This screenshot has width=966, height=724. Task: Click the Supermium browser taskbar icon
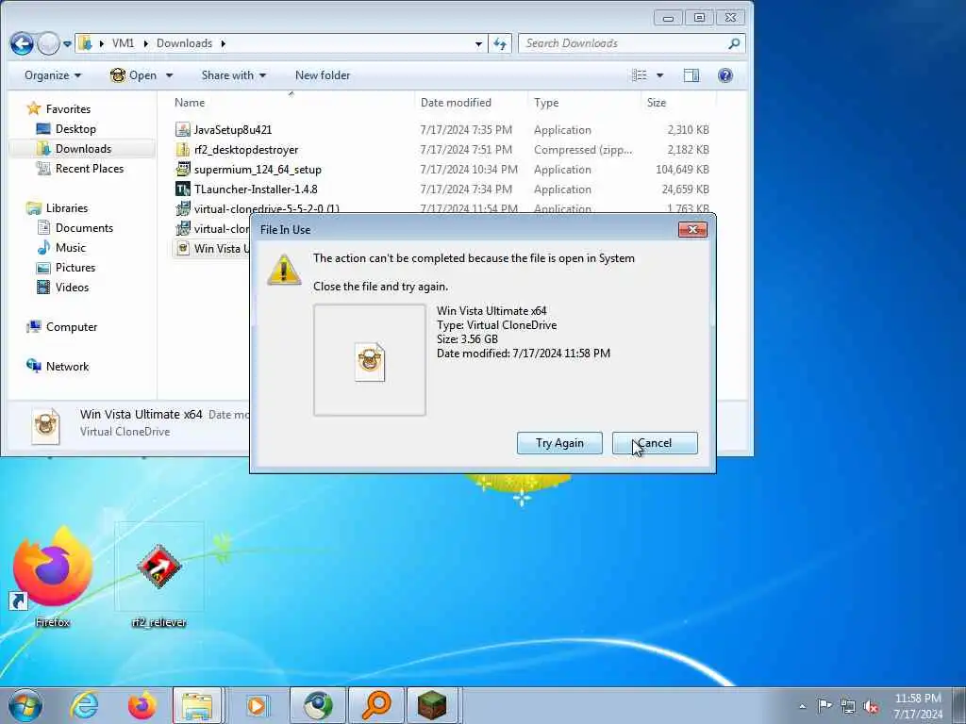pos(318,705)
